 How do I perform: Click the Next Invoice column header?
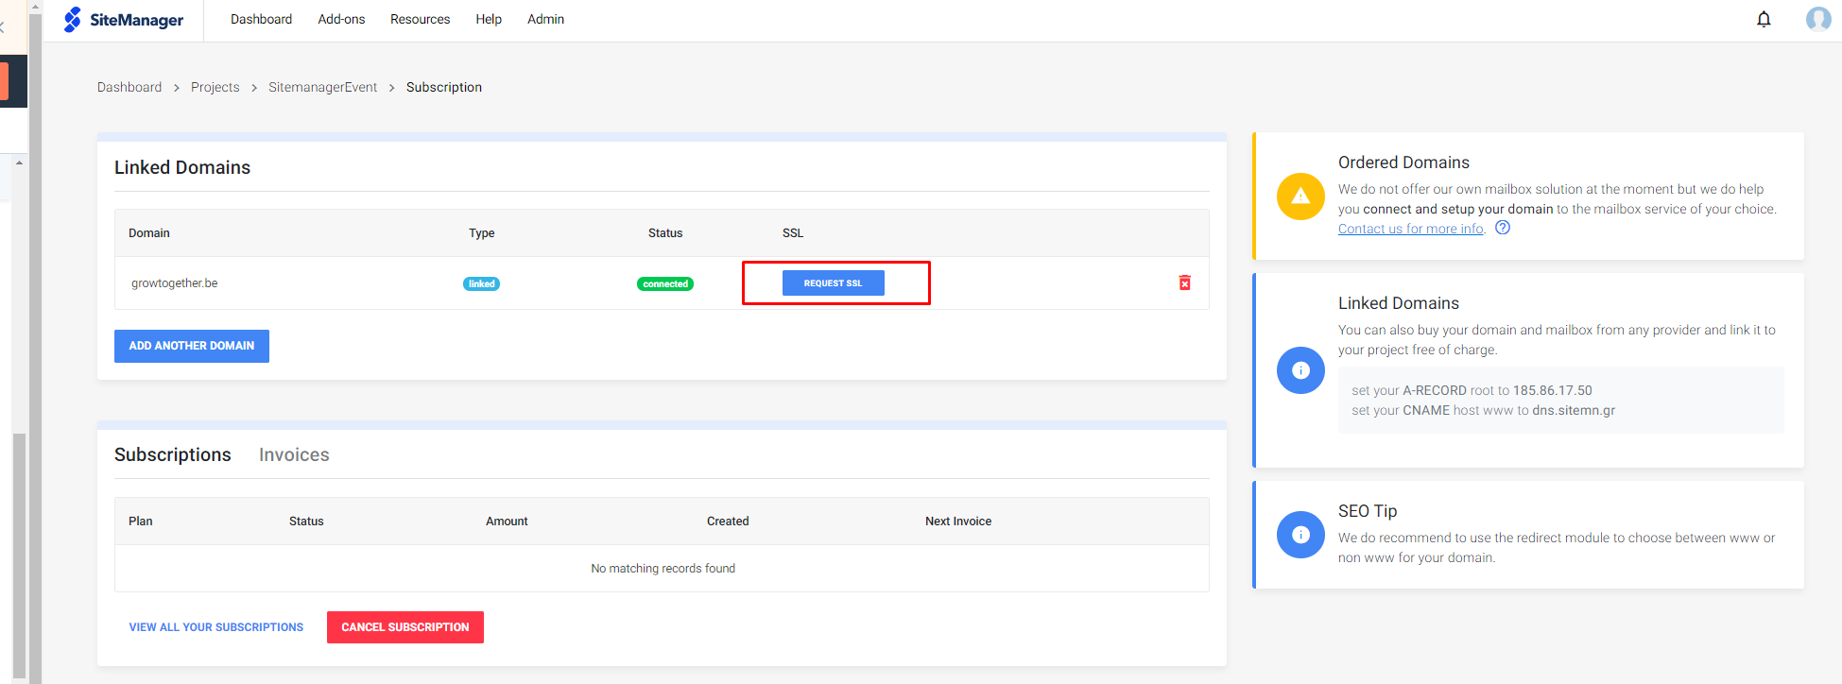tap(958, 521)
